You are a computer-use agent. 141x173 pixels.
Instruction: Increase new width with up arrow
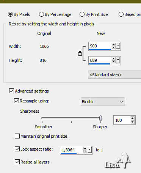point(114,44)
